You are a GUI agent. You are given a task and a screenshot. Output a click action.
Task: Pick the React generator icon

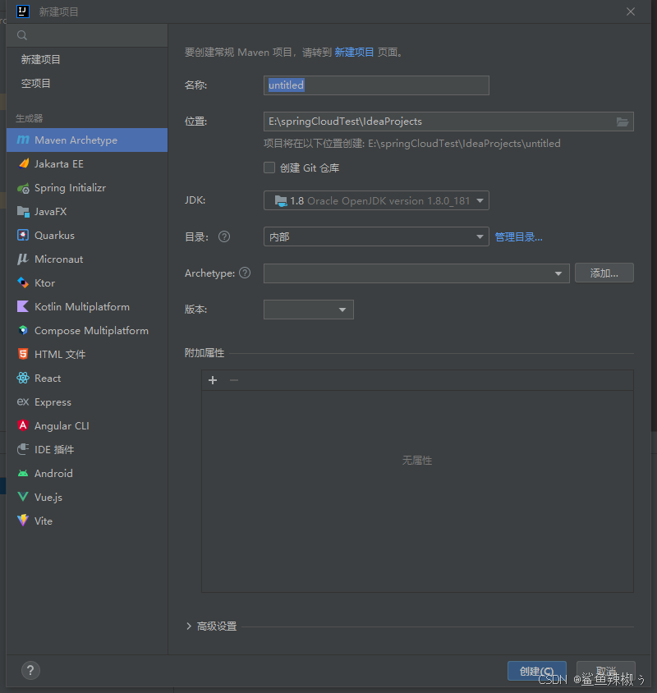pos(23,378)
